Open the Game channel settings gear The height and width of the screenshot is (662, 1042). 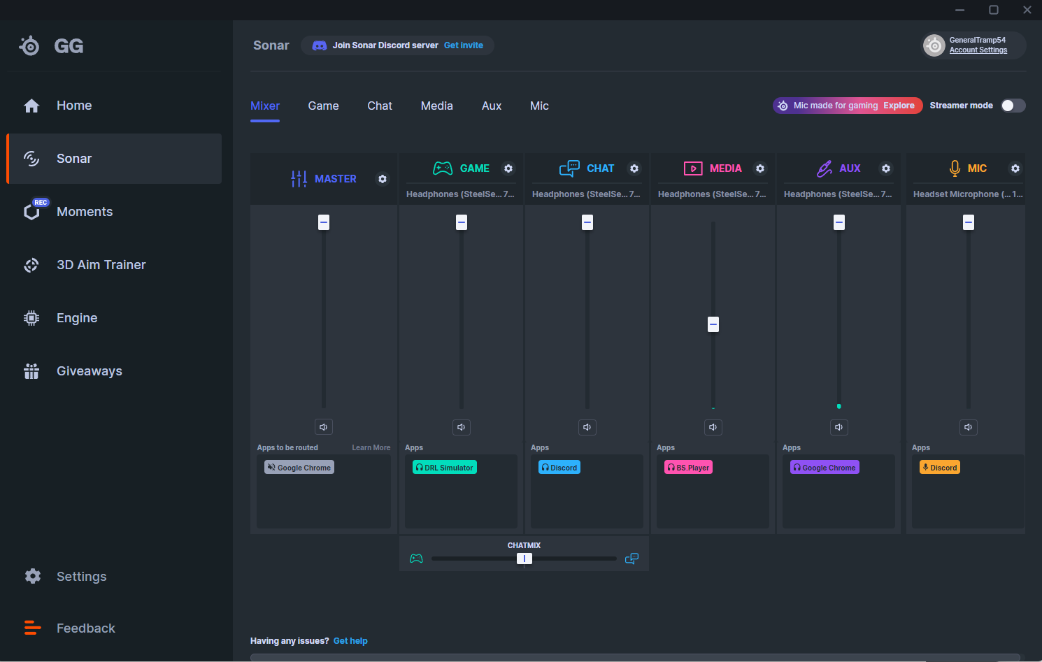click(x=508, y=168)
